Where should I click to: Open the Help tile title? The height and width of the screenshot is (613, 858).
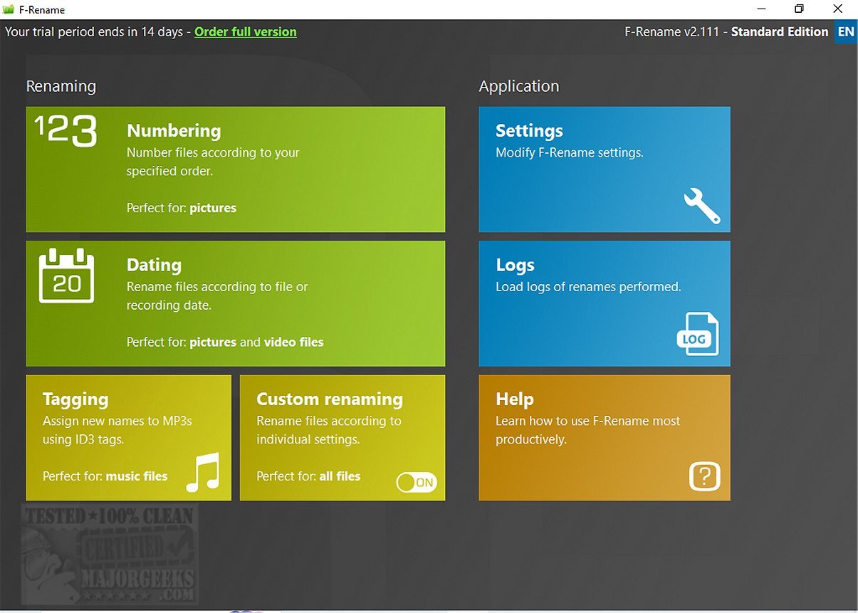pos(514,399)
